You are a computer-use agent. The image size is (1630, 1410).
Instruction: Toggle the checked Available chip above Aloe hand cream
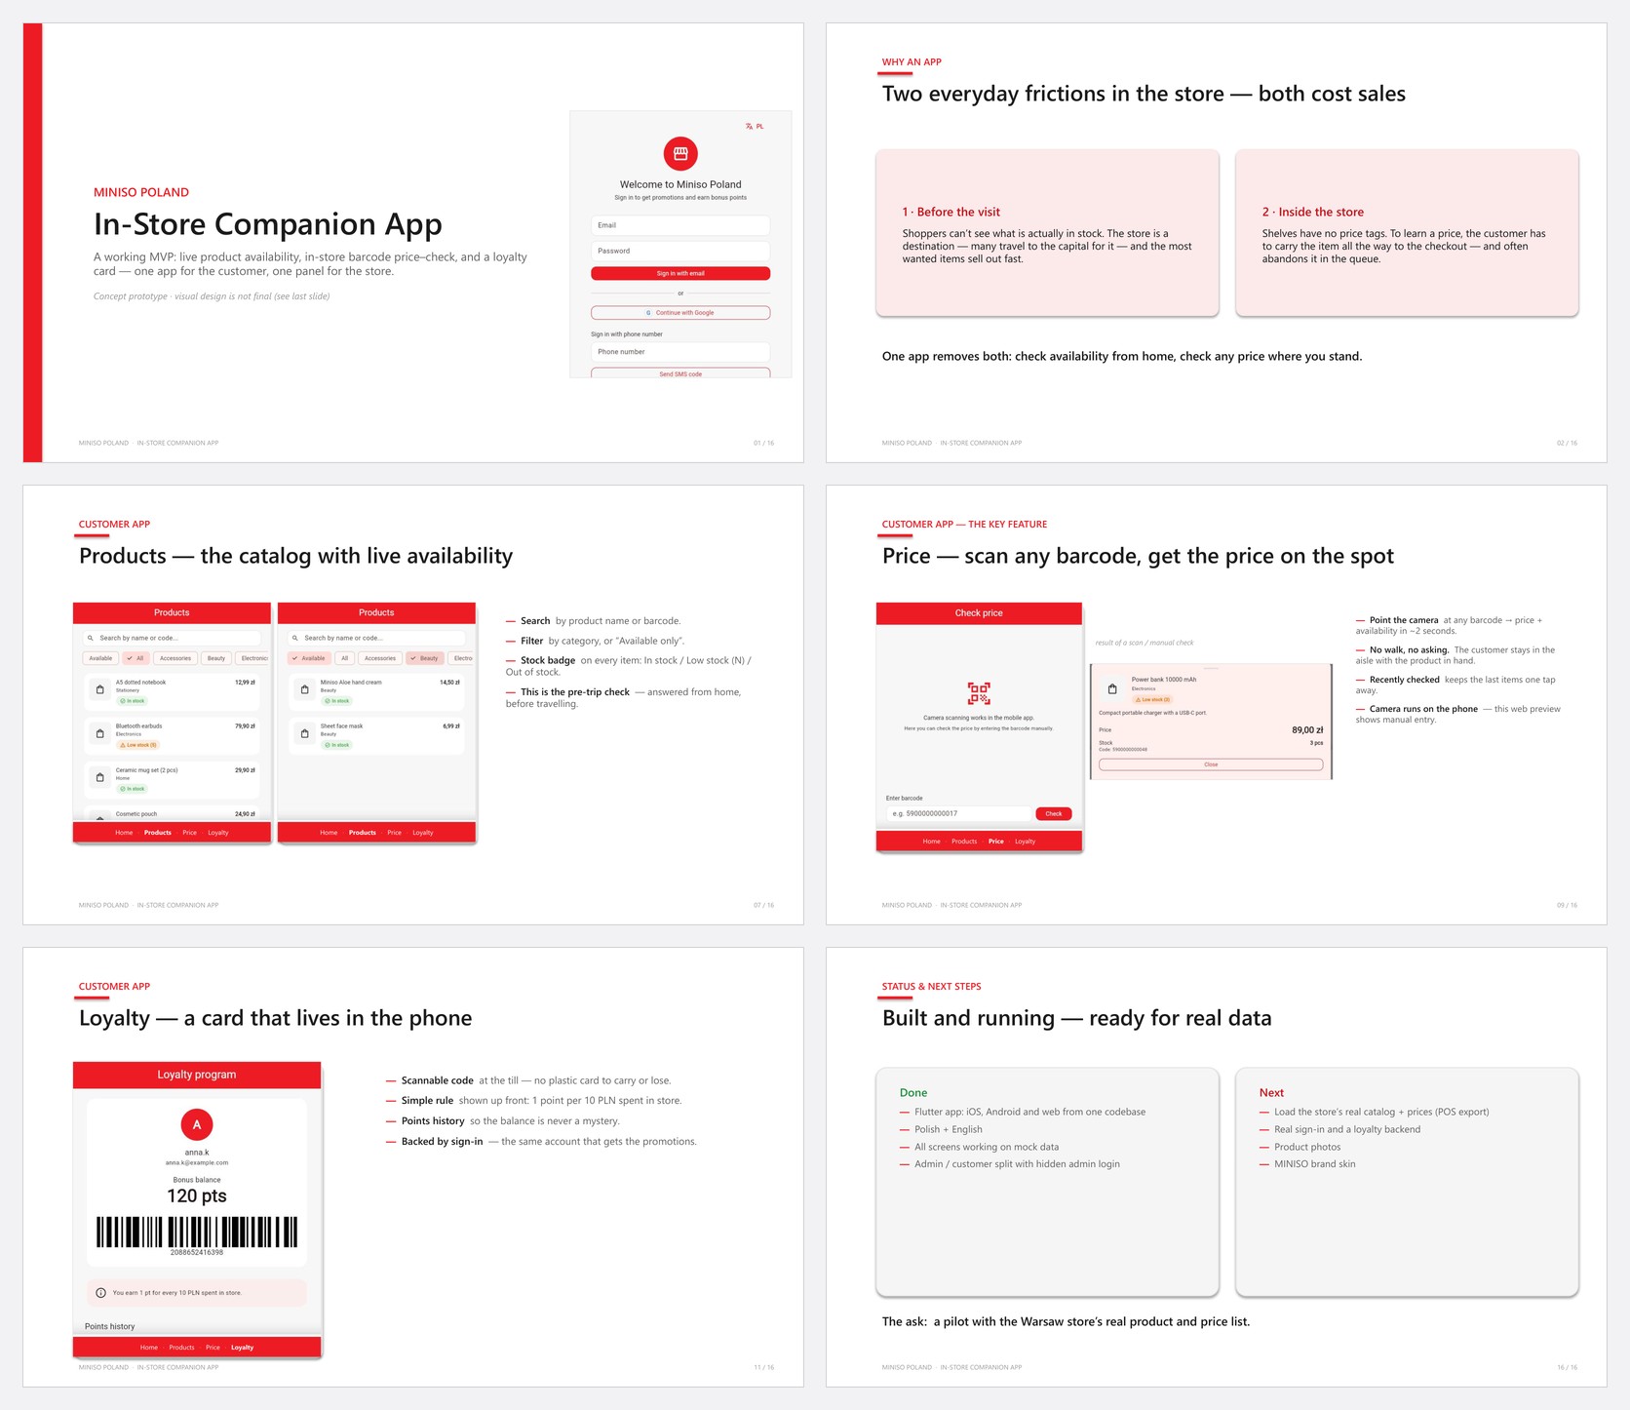pos(309,658)
